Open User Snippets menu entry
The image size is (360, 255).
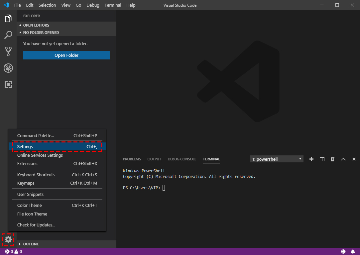point(57,194)
